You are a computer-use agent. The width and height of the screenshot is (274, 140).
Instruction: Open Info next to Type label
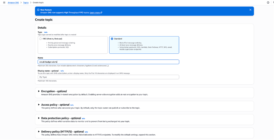tap(46, 32)
